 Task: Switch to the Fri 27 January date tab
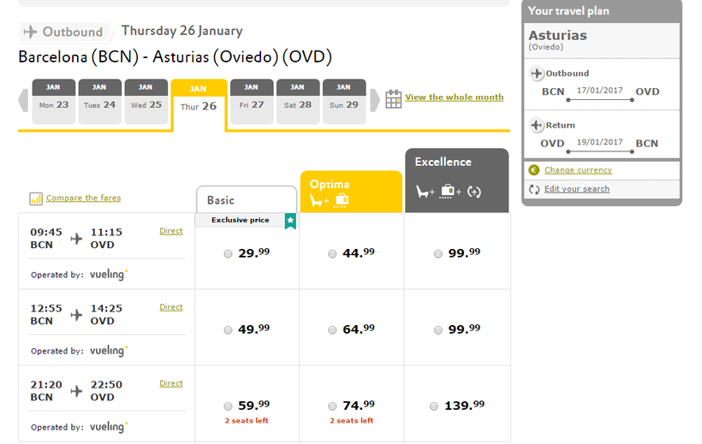pos(252,102)
